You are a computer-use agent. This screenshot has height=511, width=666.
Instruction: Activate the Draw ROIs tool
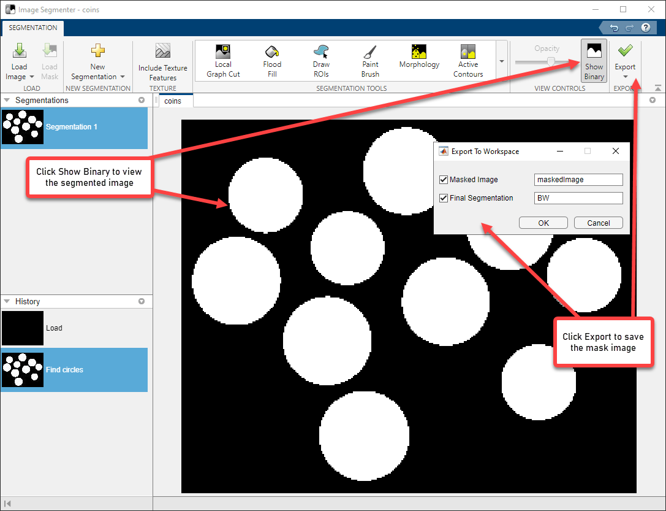[x=321, y=61]
